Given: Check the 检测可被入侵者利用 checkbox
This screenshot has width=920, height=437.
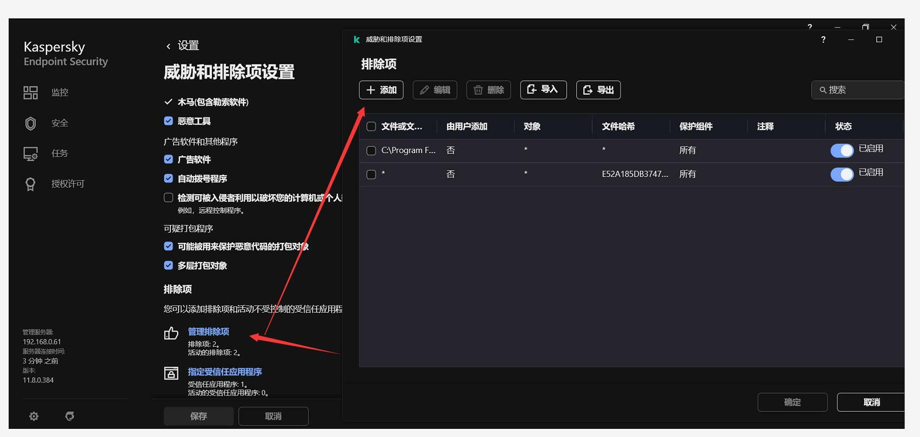Looking at the screenshot, I should click(x=169, y=197).
